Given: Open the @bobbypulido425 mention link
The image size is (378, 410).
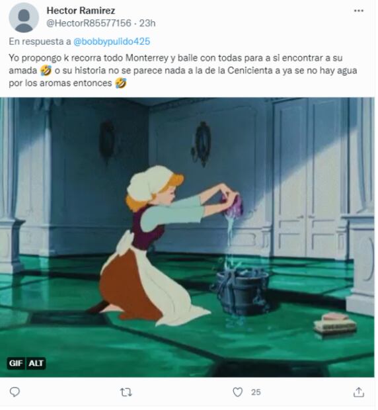Looking at the screenshot, I should pos(112,42).
